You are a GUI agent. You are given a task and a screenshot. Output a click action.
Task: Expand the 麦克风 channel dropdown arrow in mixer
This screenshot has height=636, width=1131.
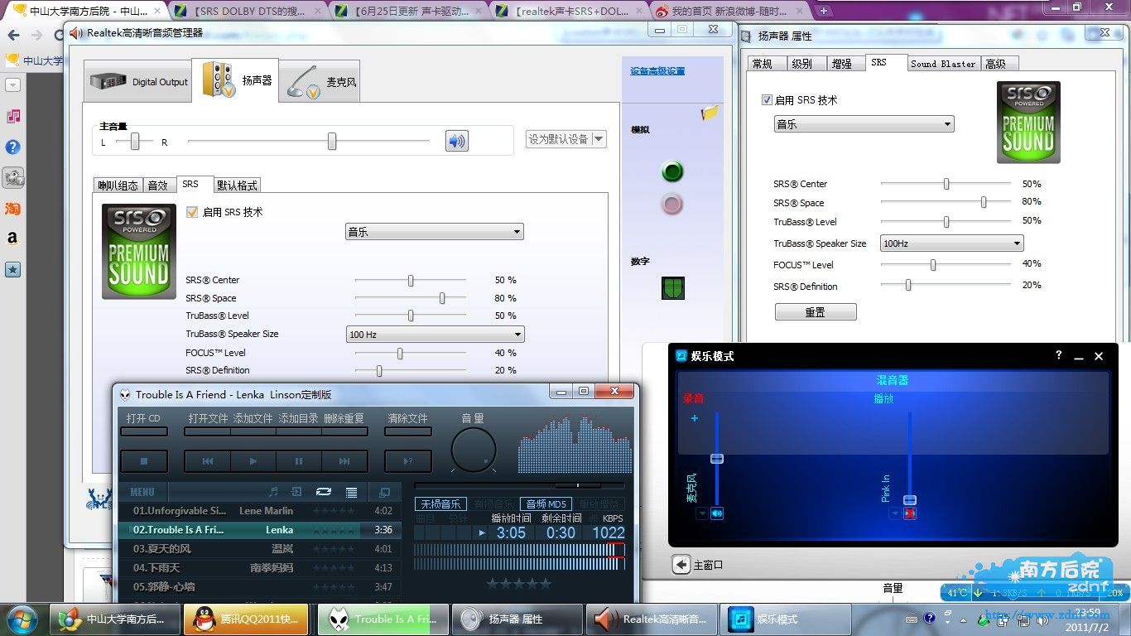(702, 513)
